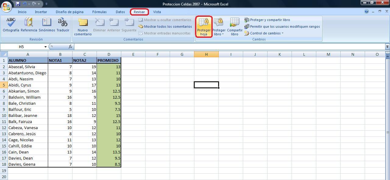
Task: Select Balibar, Jeanne NOTA1 value 18
Action: pos(60,115)
